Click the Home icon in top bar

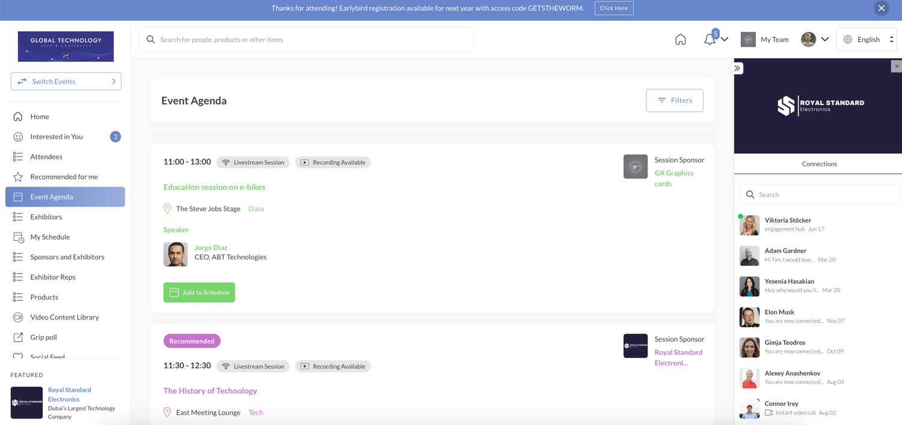[x=680, y=39]
